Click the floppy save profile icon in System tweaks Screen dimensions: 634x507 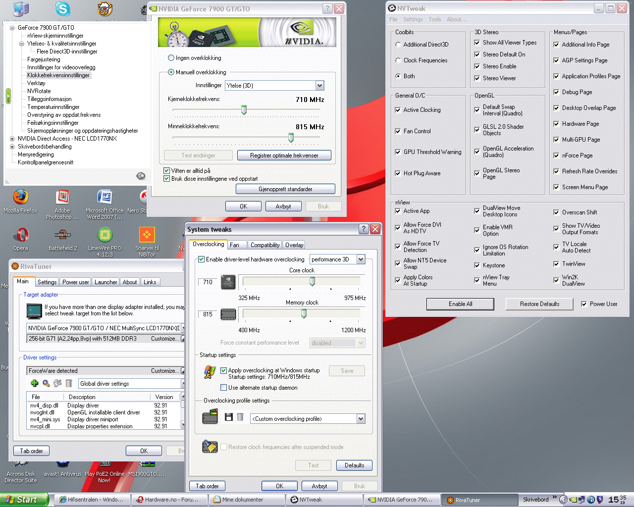tap(229, 417)
